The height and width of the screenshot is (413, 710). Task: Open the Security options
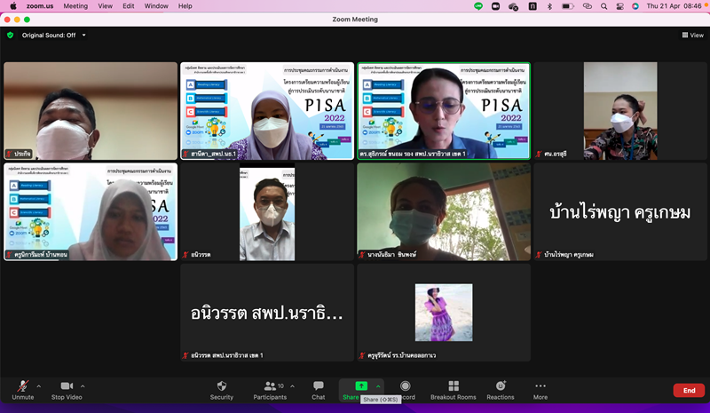coord(222,389)
